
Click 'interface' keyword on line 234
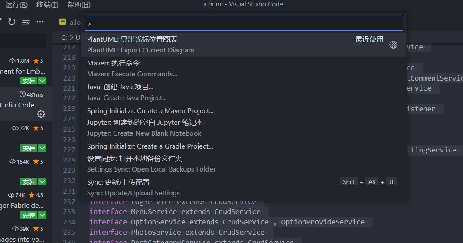point(108,222)
